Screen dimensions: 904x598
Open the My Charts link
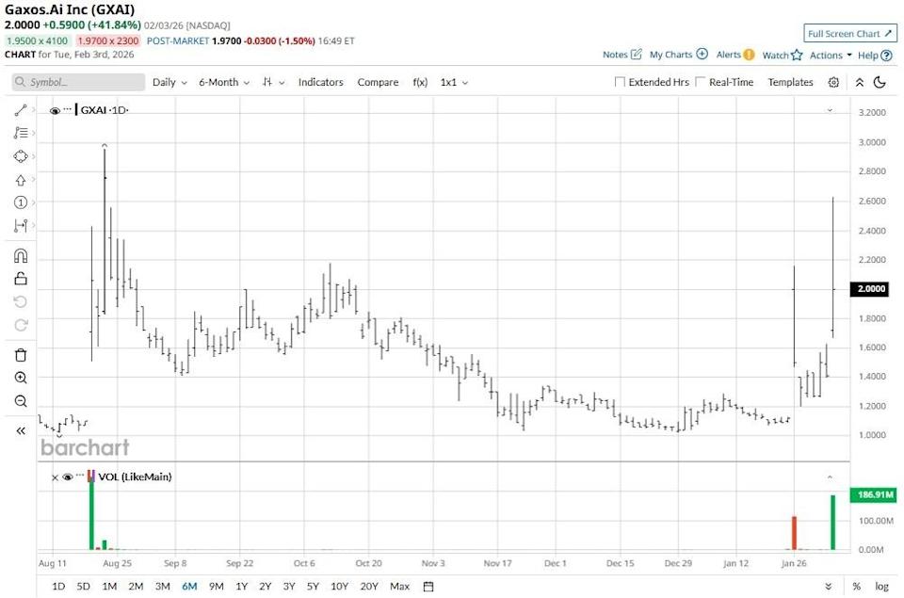[671, 55]
